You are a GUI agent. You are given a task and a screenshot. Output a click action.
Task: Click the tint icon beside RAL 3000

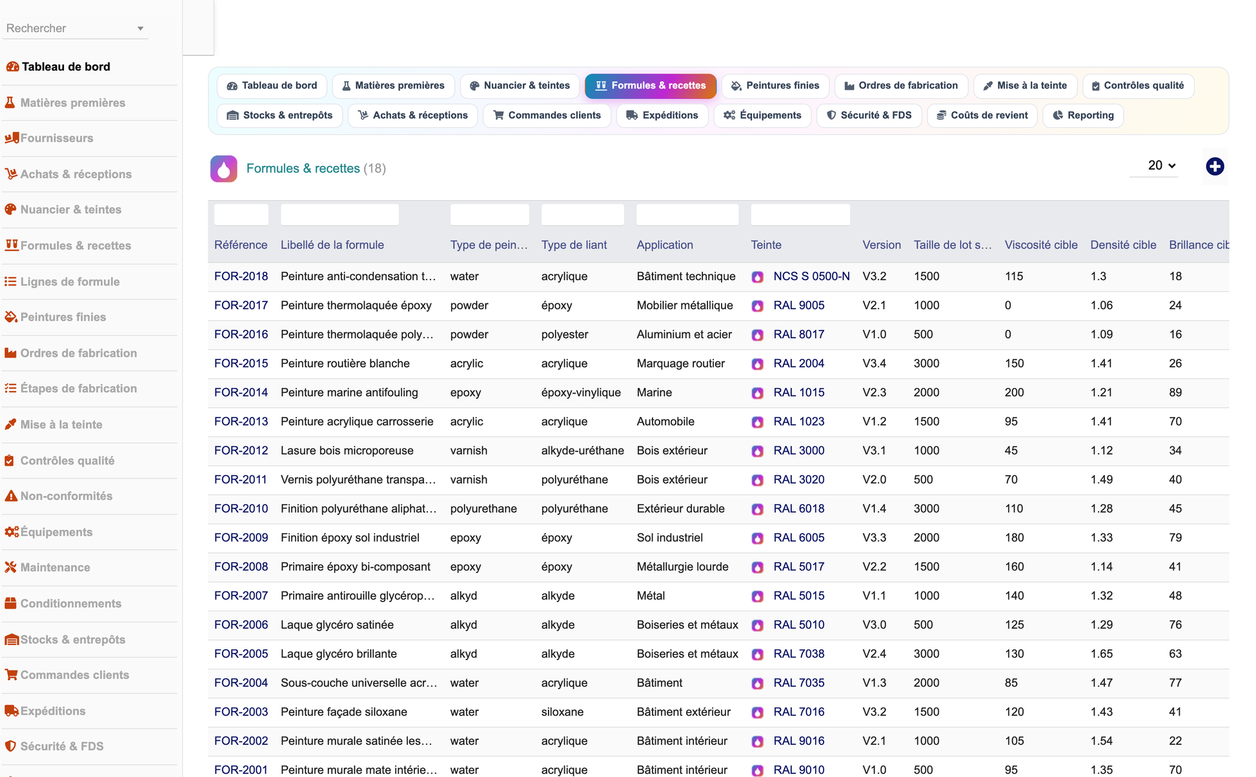coord(758,451)
